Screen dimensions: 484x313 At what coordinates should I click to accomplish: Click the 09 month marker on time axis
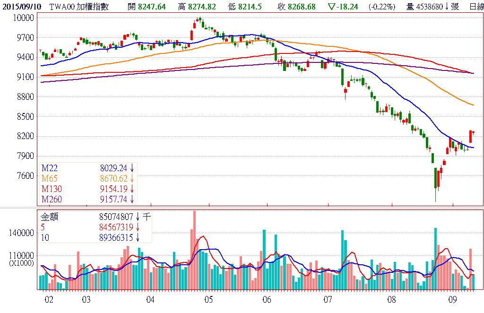(x=453, y=300)
